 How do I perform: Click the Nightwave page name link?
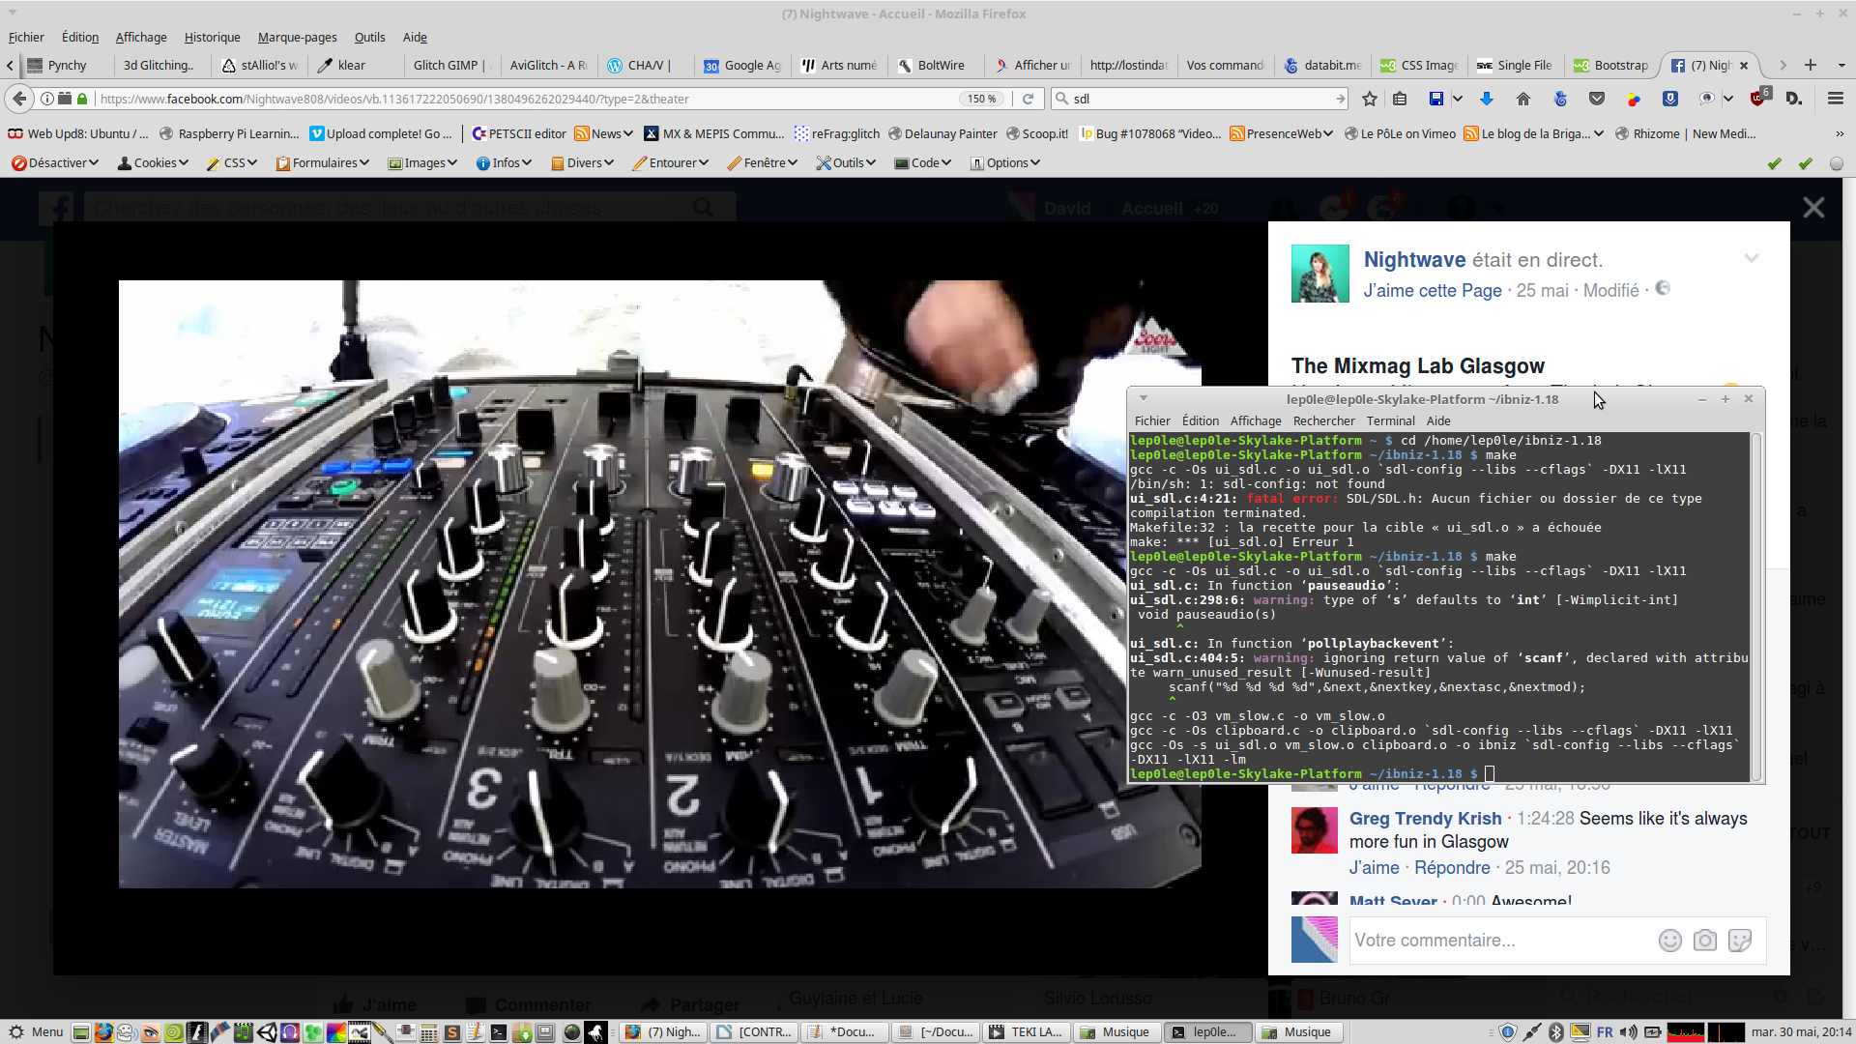pos(1414,259)
